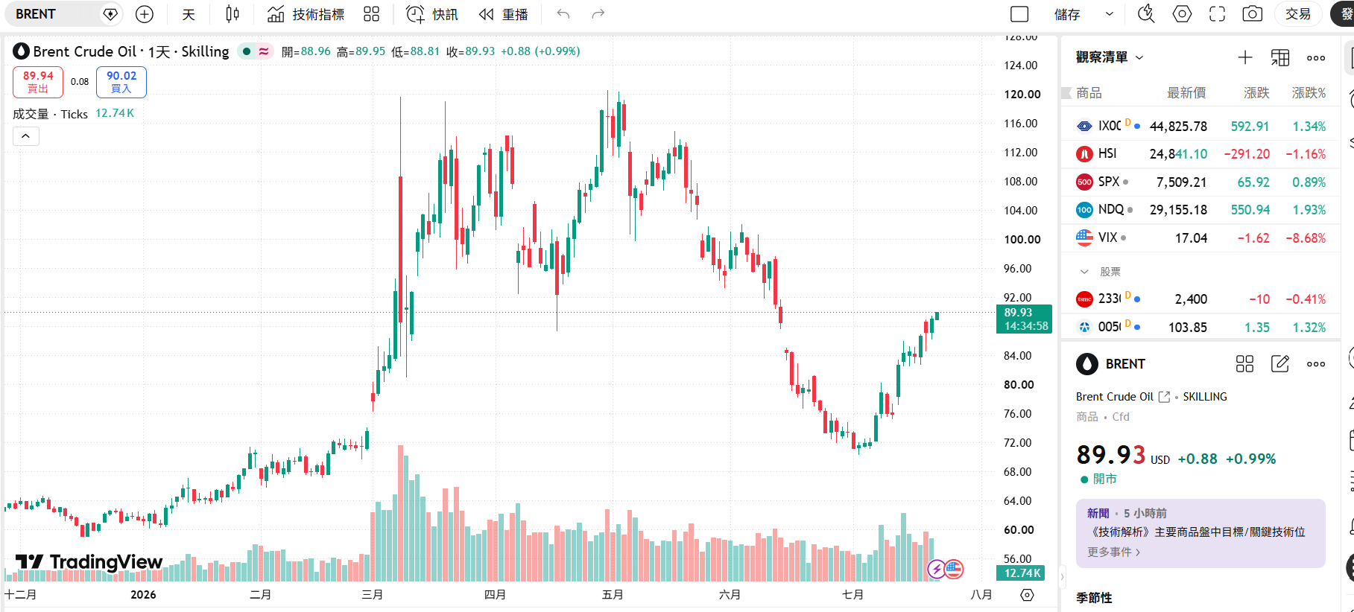Select the 天 daily interval item
1354x612 pixels.
coord(189,14)
